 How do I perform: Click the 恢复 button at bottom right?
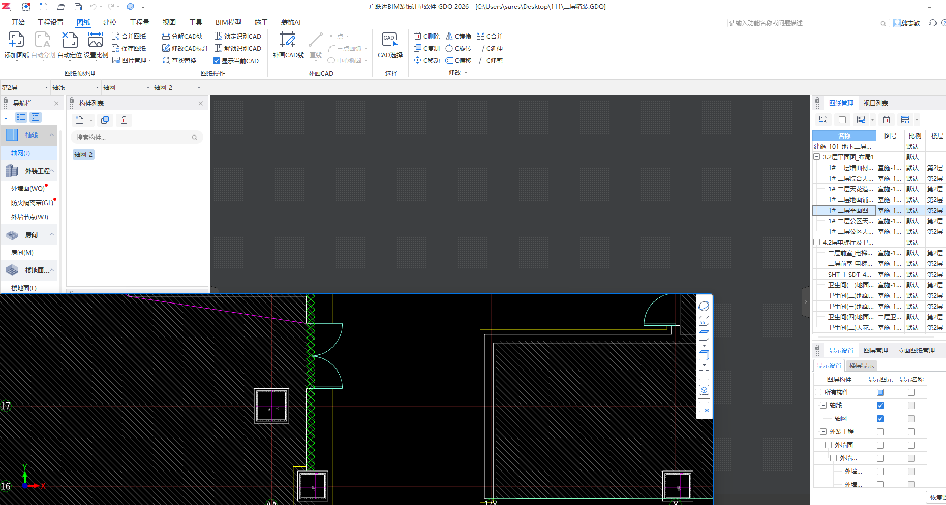click(x=936, y=497)
